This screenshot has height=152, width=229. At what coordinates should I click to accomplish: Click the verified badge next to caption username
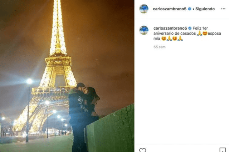(190, 28)
